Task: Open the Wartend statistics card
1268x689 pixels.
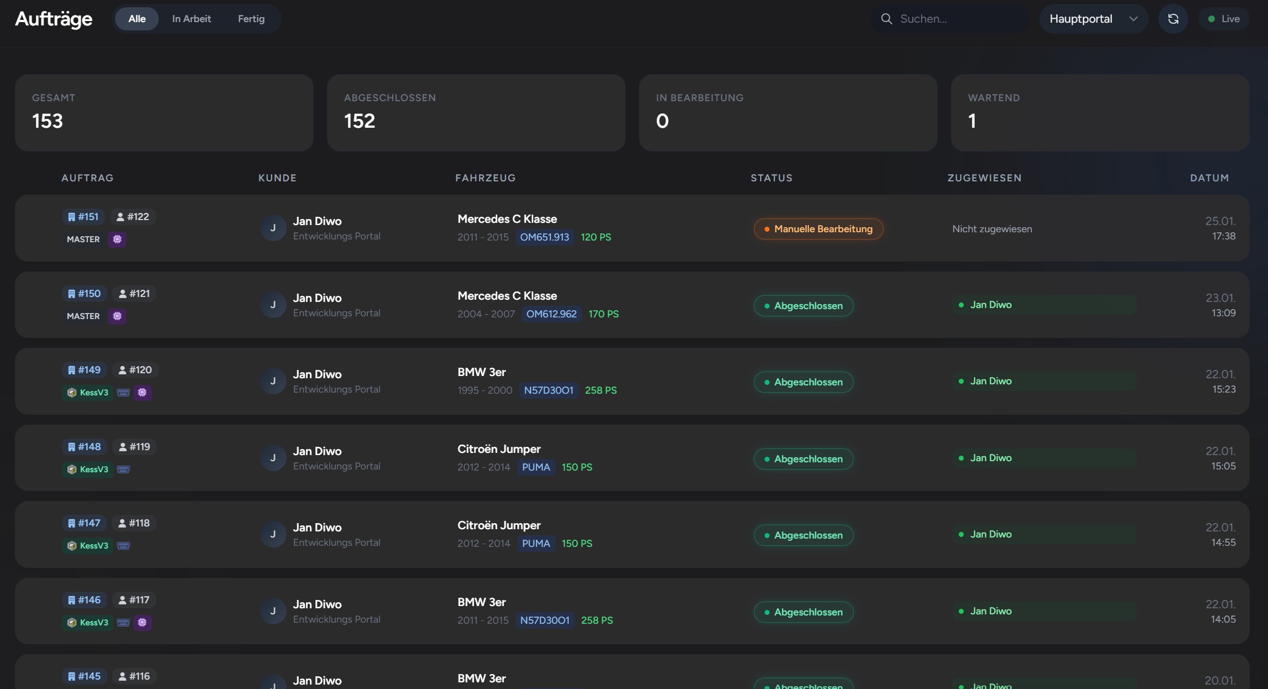Action: (x=1099, y=113)
